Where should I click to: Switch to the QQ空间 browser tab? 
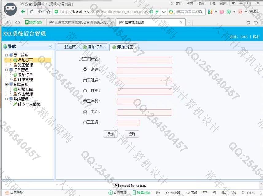(81, 22)
